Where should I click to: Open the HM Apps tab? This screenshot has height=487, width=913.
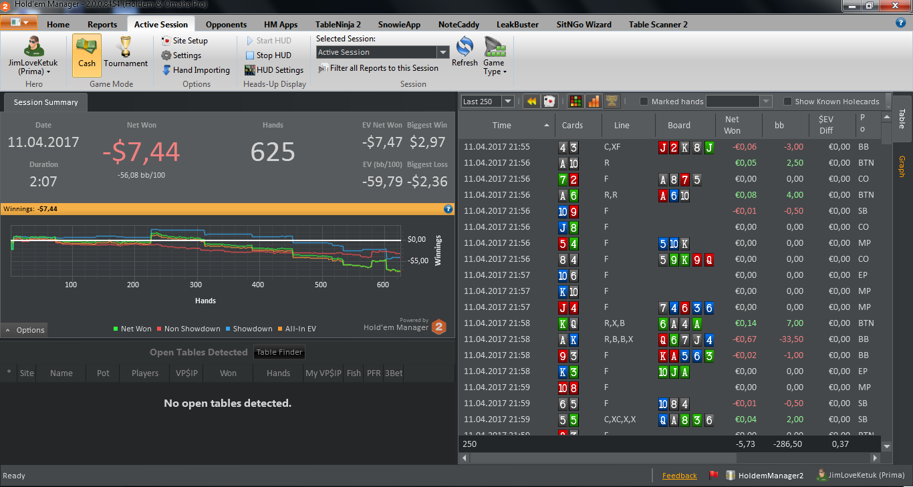(x=281, y=25)
